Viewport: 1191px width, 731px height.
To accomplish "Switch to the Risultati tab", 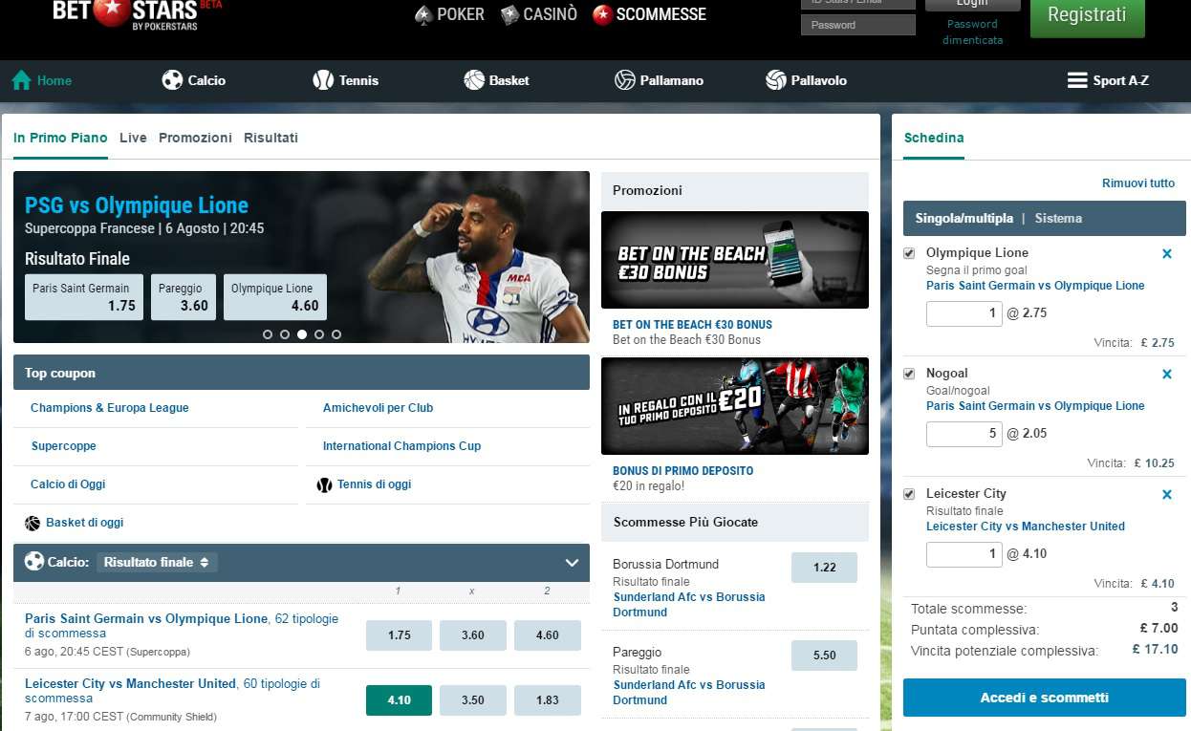I will 271,138.
